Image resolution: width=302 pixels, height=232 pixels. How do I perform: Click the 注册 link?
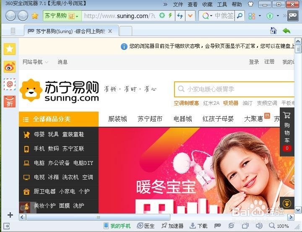pyautogui.click(x=269, y=62)
